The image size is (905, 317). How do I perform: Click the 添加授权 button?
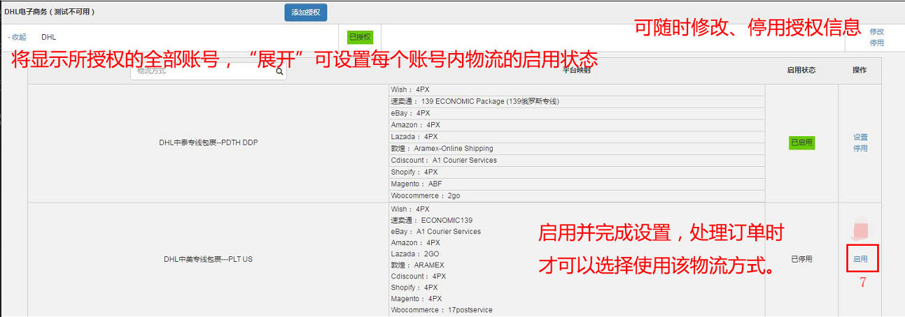(x=306, y=13)
